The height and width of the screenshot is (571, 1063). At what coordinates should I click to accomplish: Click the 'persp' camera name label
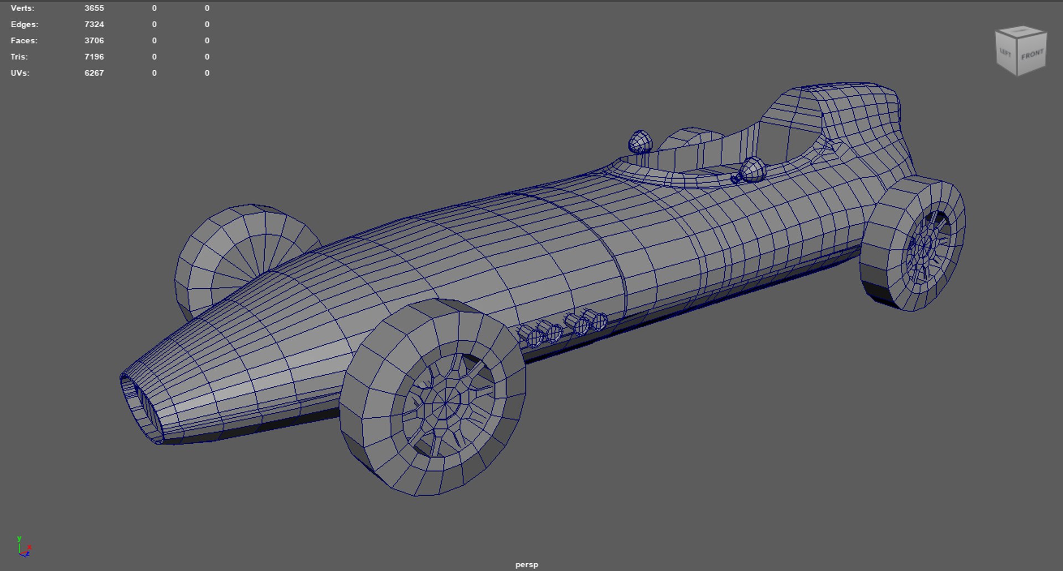(527, 564)
